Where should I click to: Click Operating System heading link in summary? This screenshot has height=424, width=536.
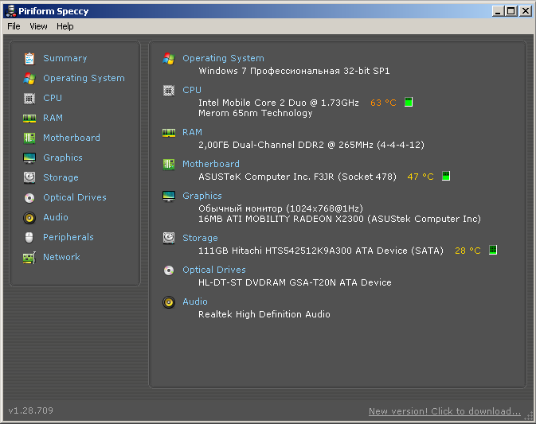click(223, 58)
